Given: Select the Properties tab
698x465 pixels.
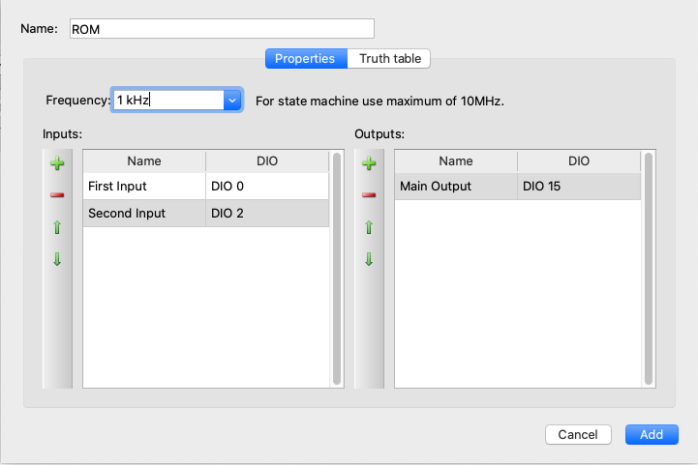Looking at the screenshot, I should pyautogui.click(x=306, y=59).
